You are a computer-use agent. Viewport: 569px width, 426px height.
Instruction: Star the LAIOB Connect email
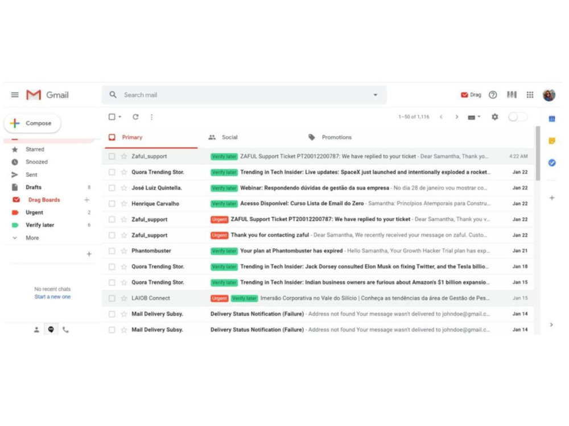click(x=123, y=298)
